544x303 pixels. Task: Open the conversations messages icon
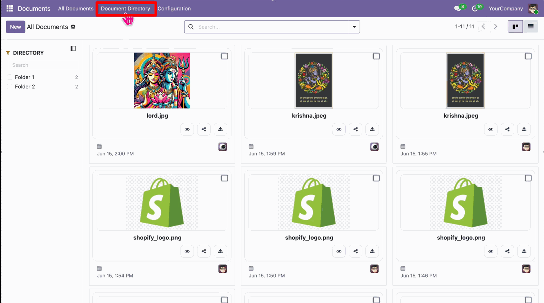[457, 8]
